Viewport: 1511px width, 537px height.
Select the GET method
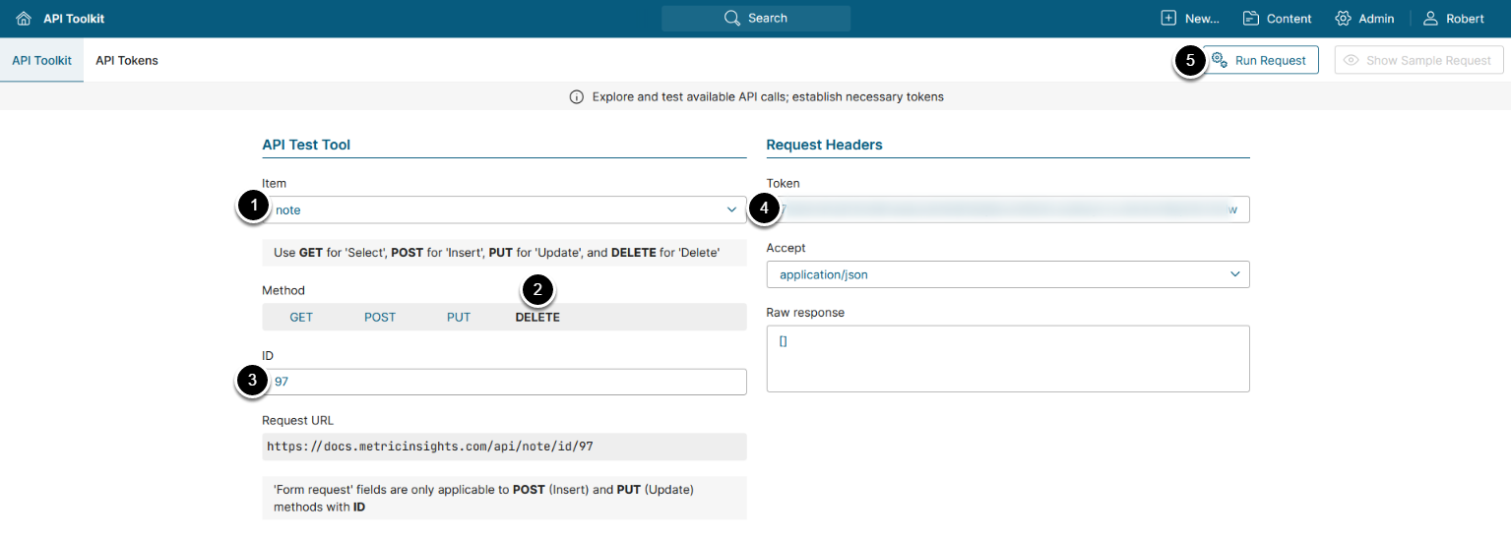301,318
